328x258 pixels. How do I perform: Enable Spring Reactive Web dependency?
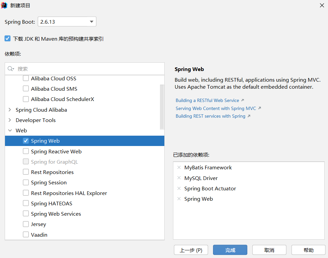(26, 151)
